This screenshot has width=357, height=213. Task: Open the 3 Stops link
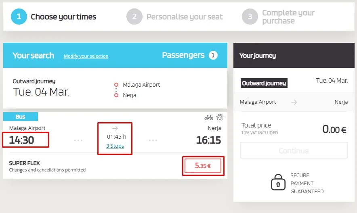click(115, 146)
